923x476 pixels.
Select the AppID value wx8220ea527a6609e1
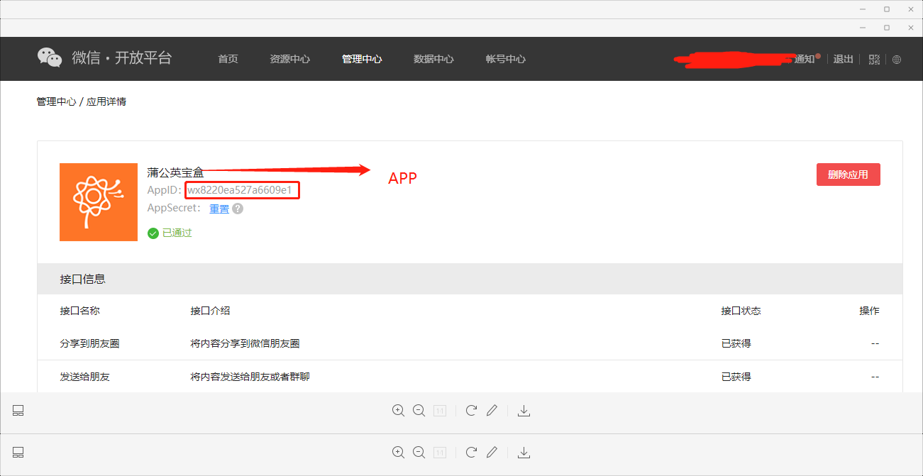(240, 190)
